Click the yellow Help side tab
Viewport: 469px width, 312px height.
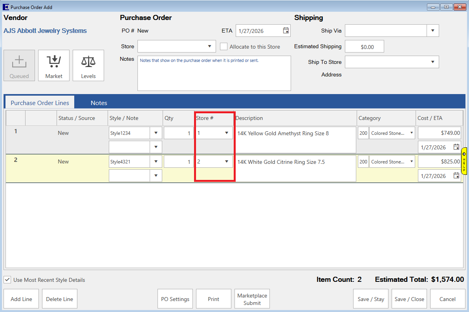tap(464, 161)
